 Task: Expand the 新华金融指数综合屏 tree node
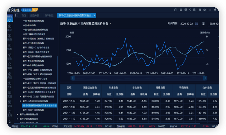(17, 114)
